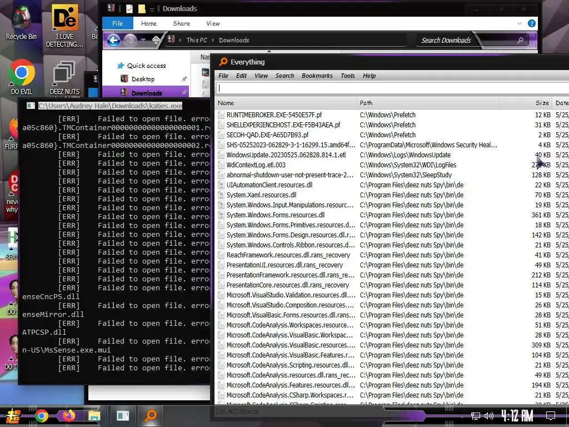The width and height of the screenshot is (569, 427).
Task: Open the notification center icon
Action: tap(551, 416)
